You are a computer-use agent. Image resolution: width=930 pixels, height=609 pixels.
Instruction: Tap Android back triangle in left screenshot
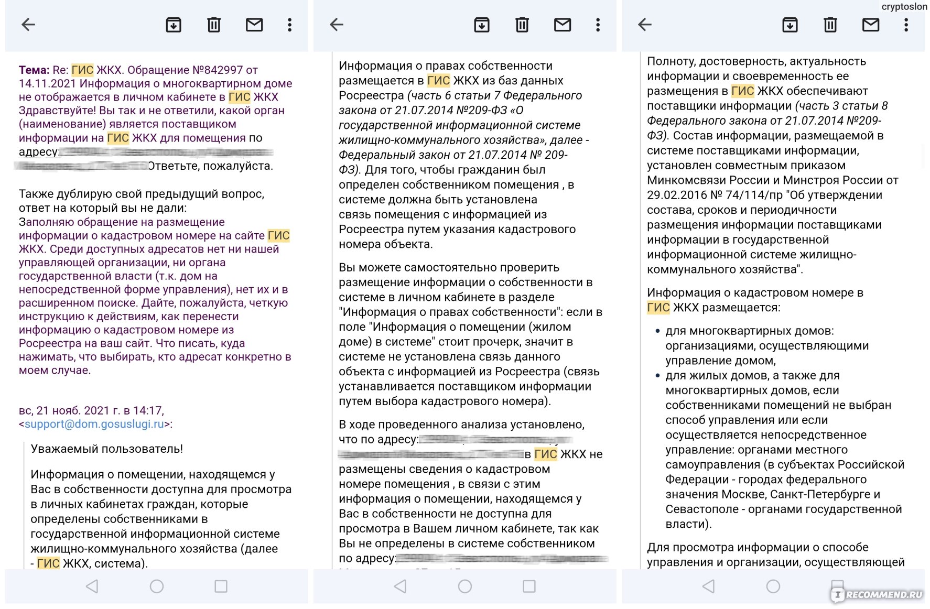92,586
